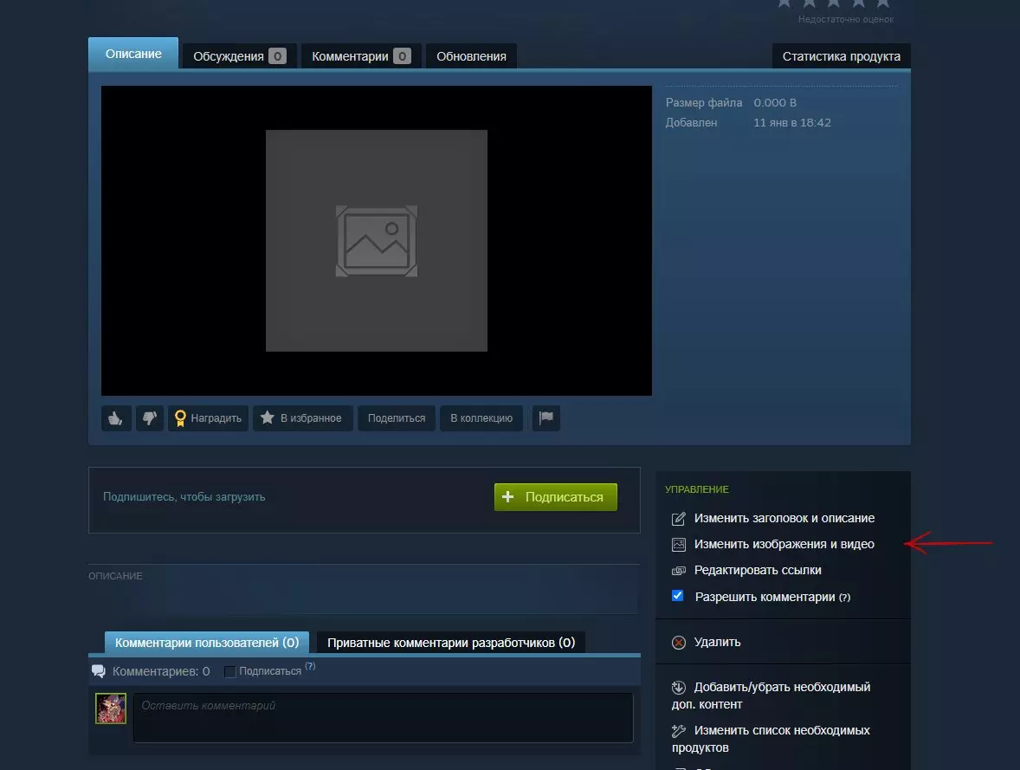Add item В избранное
Screen dimensions: 1020x770
tap(302, 417)
